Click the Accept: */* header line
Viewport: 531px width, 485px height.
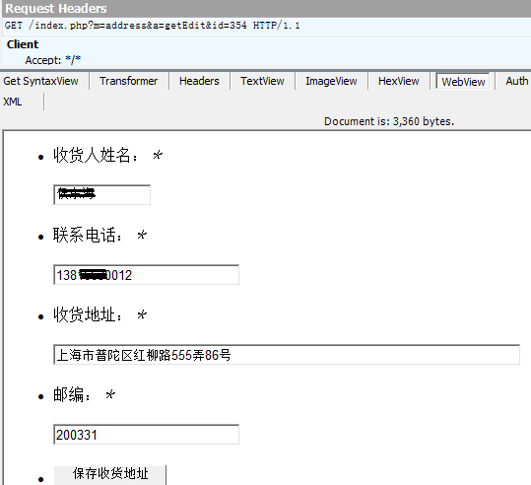pos(53,60)
